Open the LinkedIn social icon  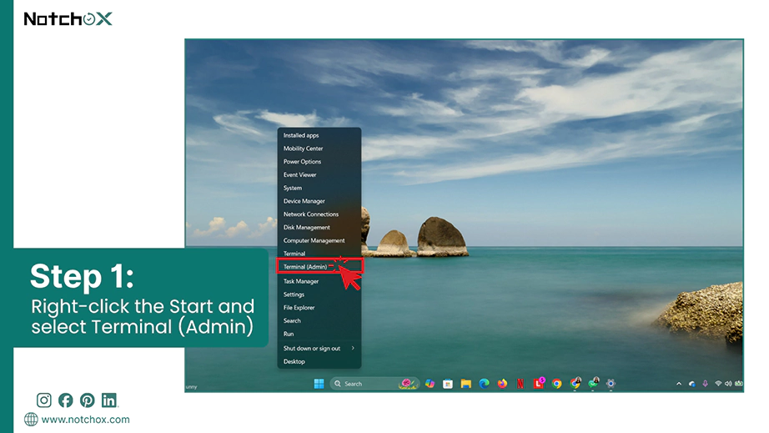(109, 400)
